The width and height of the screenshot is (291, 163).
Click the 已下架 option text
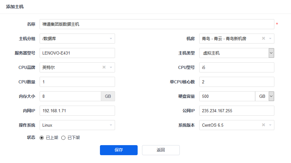pyautogui.click(x=74, y=138)
